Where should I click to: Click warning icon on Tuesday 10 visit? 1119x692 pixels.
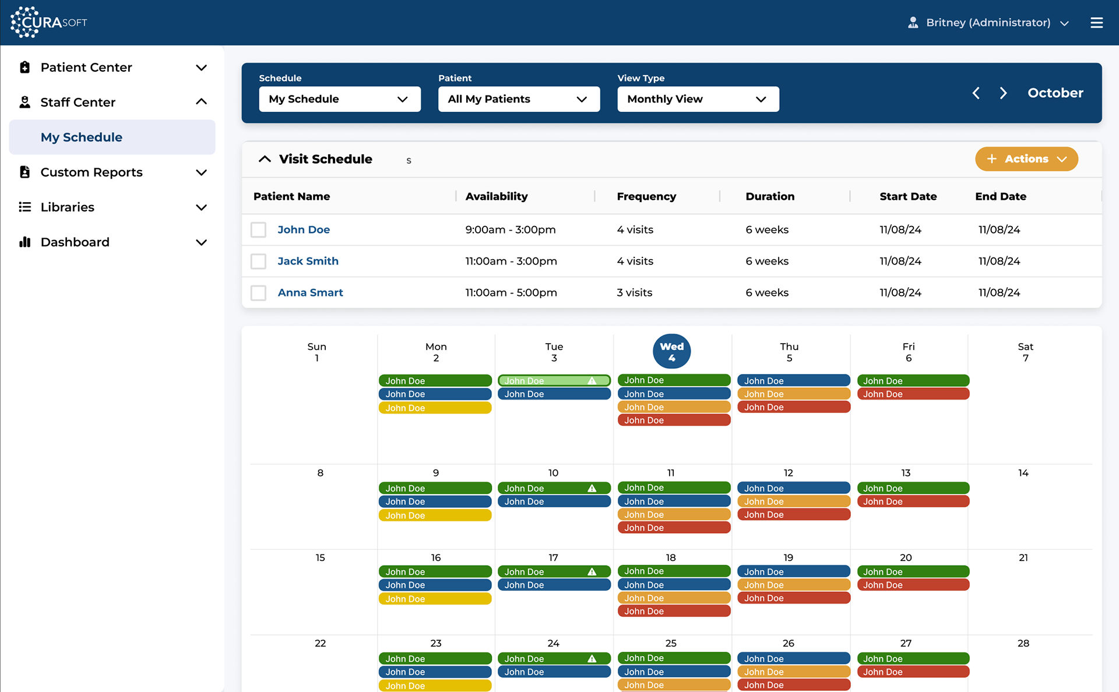pos(592,488)
